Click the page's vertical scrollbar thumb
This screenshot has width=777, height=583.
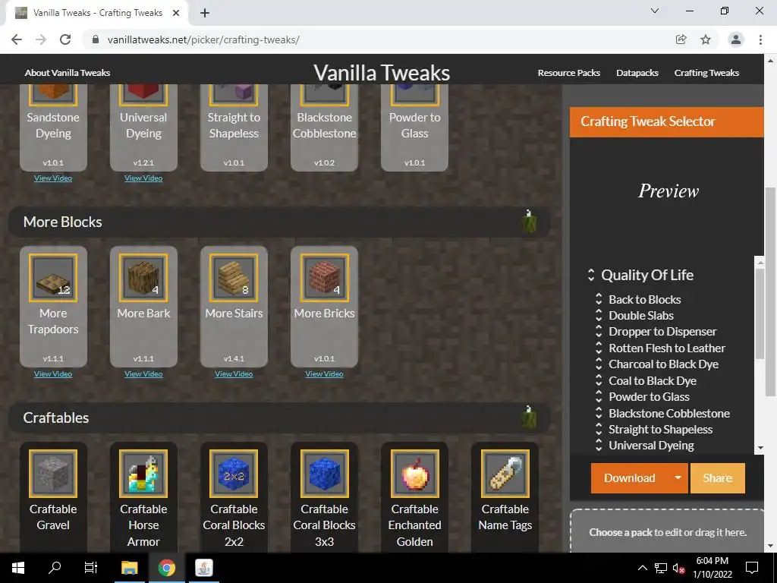point(770,291)
